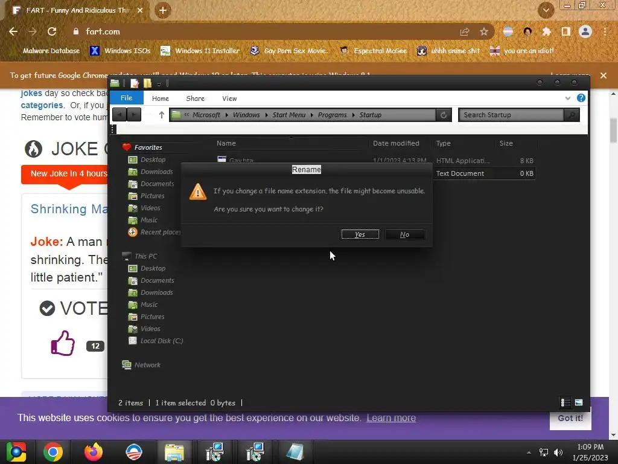Image resolution: width=618 pixels, height=464 pixels.
Task: Open Chrome three-dot menu
Action: click(605, 31)
